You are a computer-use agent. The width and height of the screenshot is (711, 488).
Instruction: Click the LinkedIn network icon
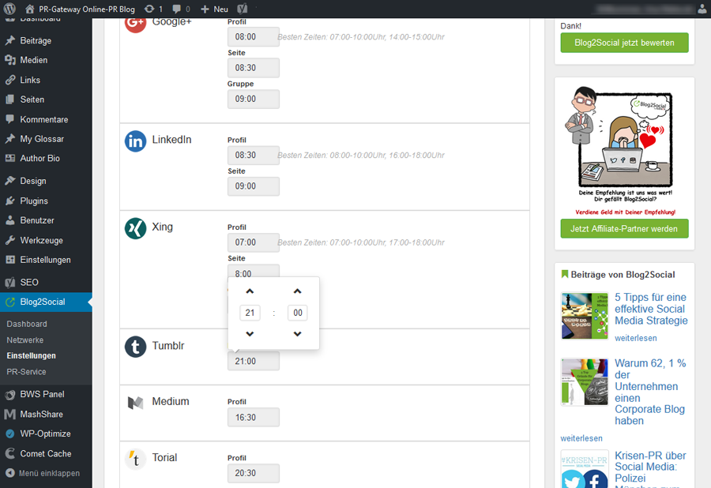point(135,141)
